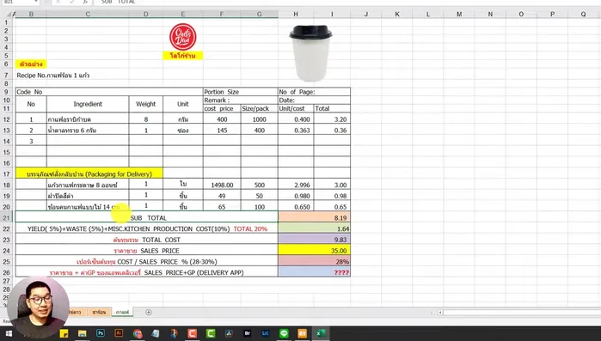This screenshot has height=341, width=601.
Task: Click the SALES PRICE label row
Action: pyautogui.click(x=146, y=251)
